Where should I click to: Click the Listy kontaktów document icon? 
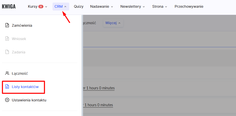pos(7,87)
